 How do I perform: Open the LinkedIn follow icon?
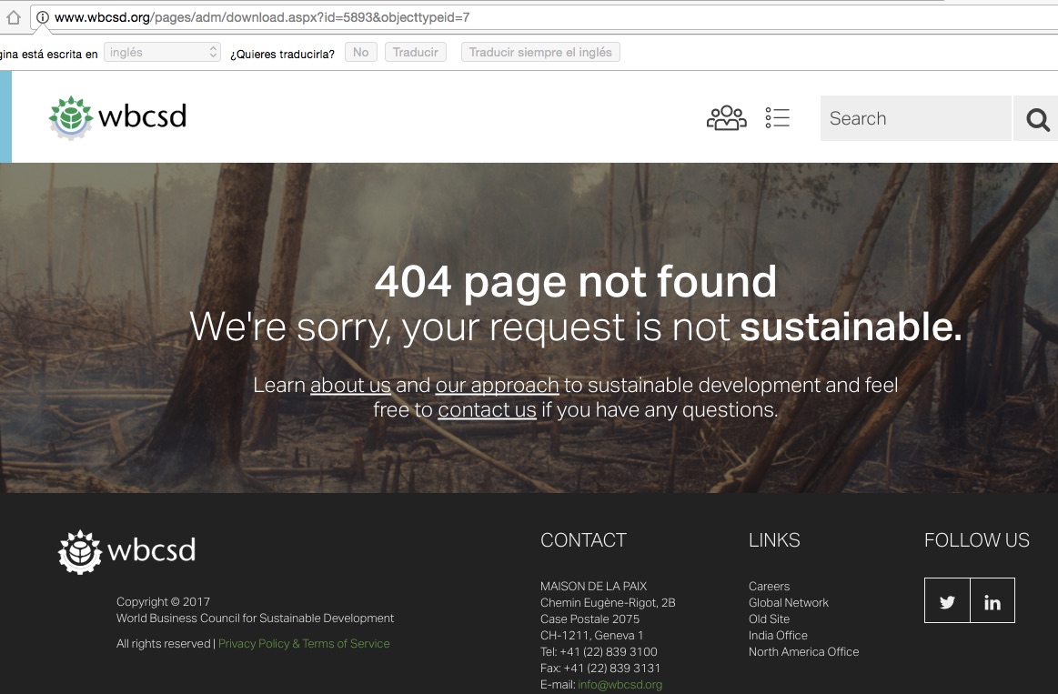pyautogui.click(x=992, y=601)
